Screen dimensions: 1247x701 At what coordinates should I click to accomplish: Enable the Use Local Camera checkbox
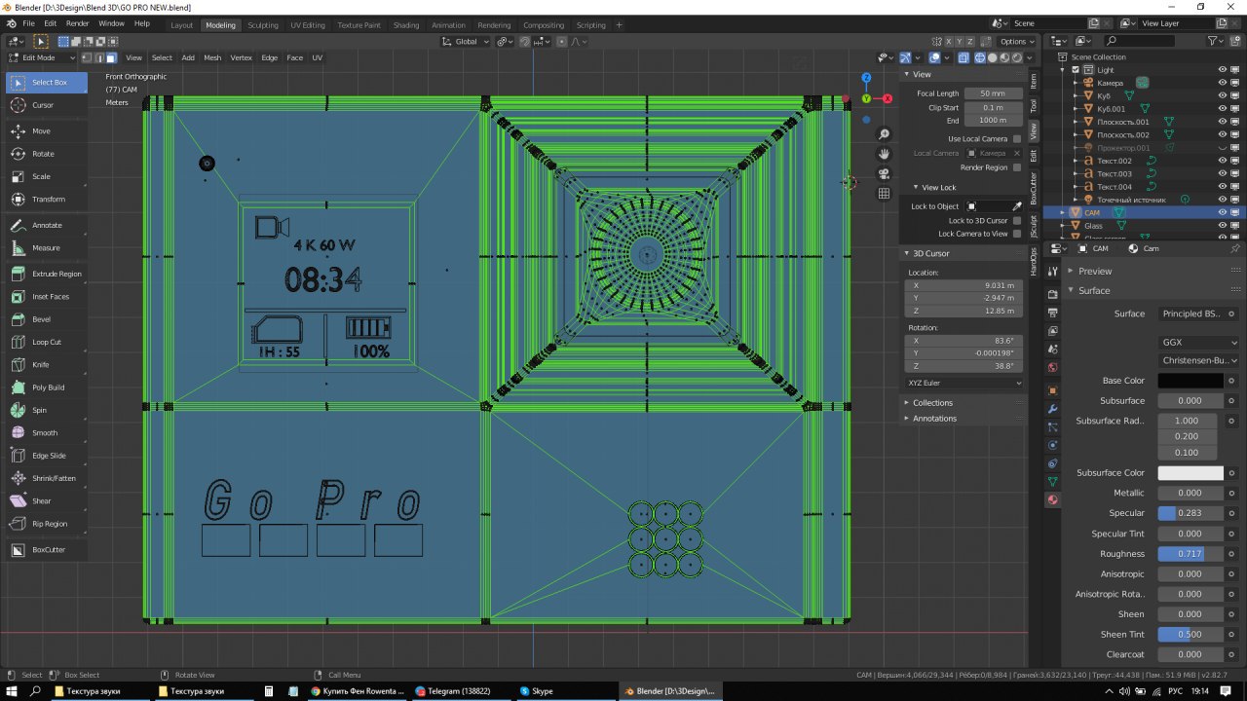point(1017,138)
